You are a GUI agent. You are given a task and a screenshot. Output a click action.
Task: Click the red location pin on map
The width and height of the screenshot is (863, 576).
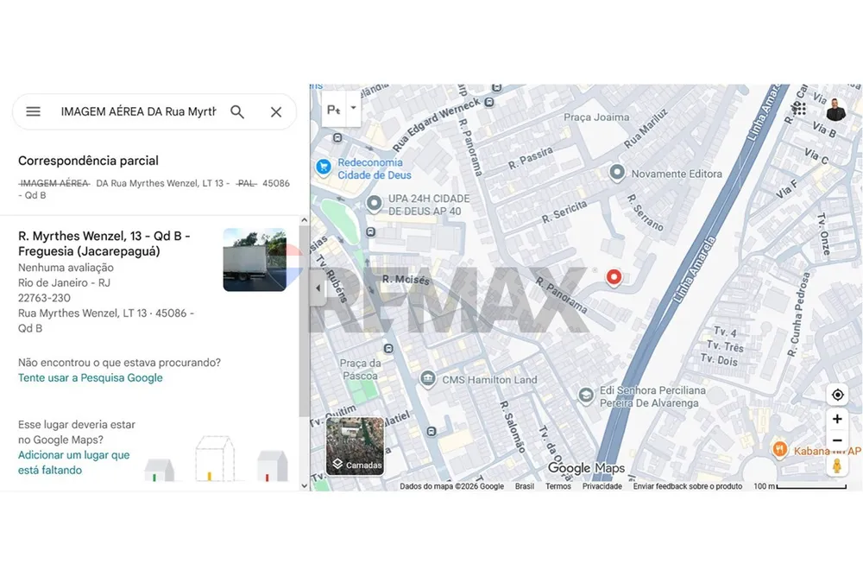coord(614,277)
